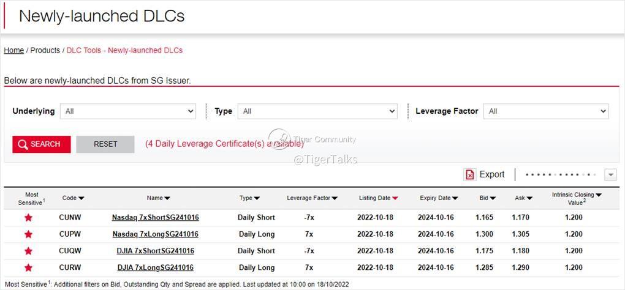This screenshot has width=625, height=290.
Task: Click bid value 1.300
Action: [484, 234]
